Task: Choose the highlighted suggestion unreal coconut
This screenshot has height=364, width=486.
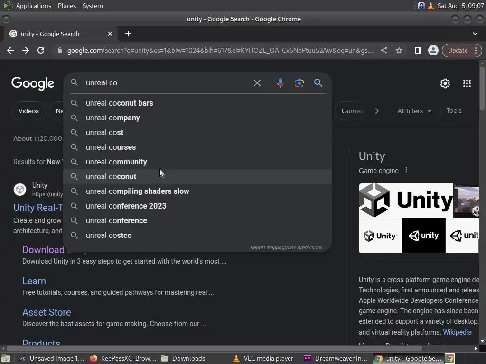Action: pos(198,176)
